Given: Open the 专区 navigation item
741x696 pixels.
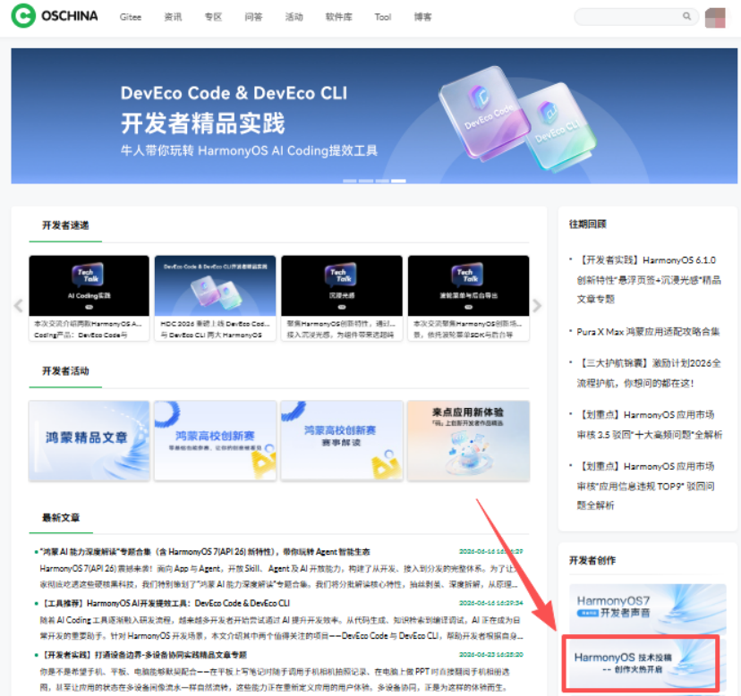Looking at the screenshot, I should (x=213, y=17).
